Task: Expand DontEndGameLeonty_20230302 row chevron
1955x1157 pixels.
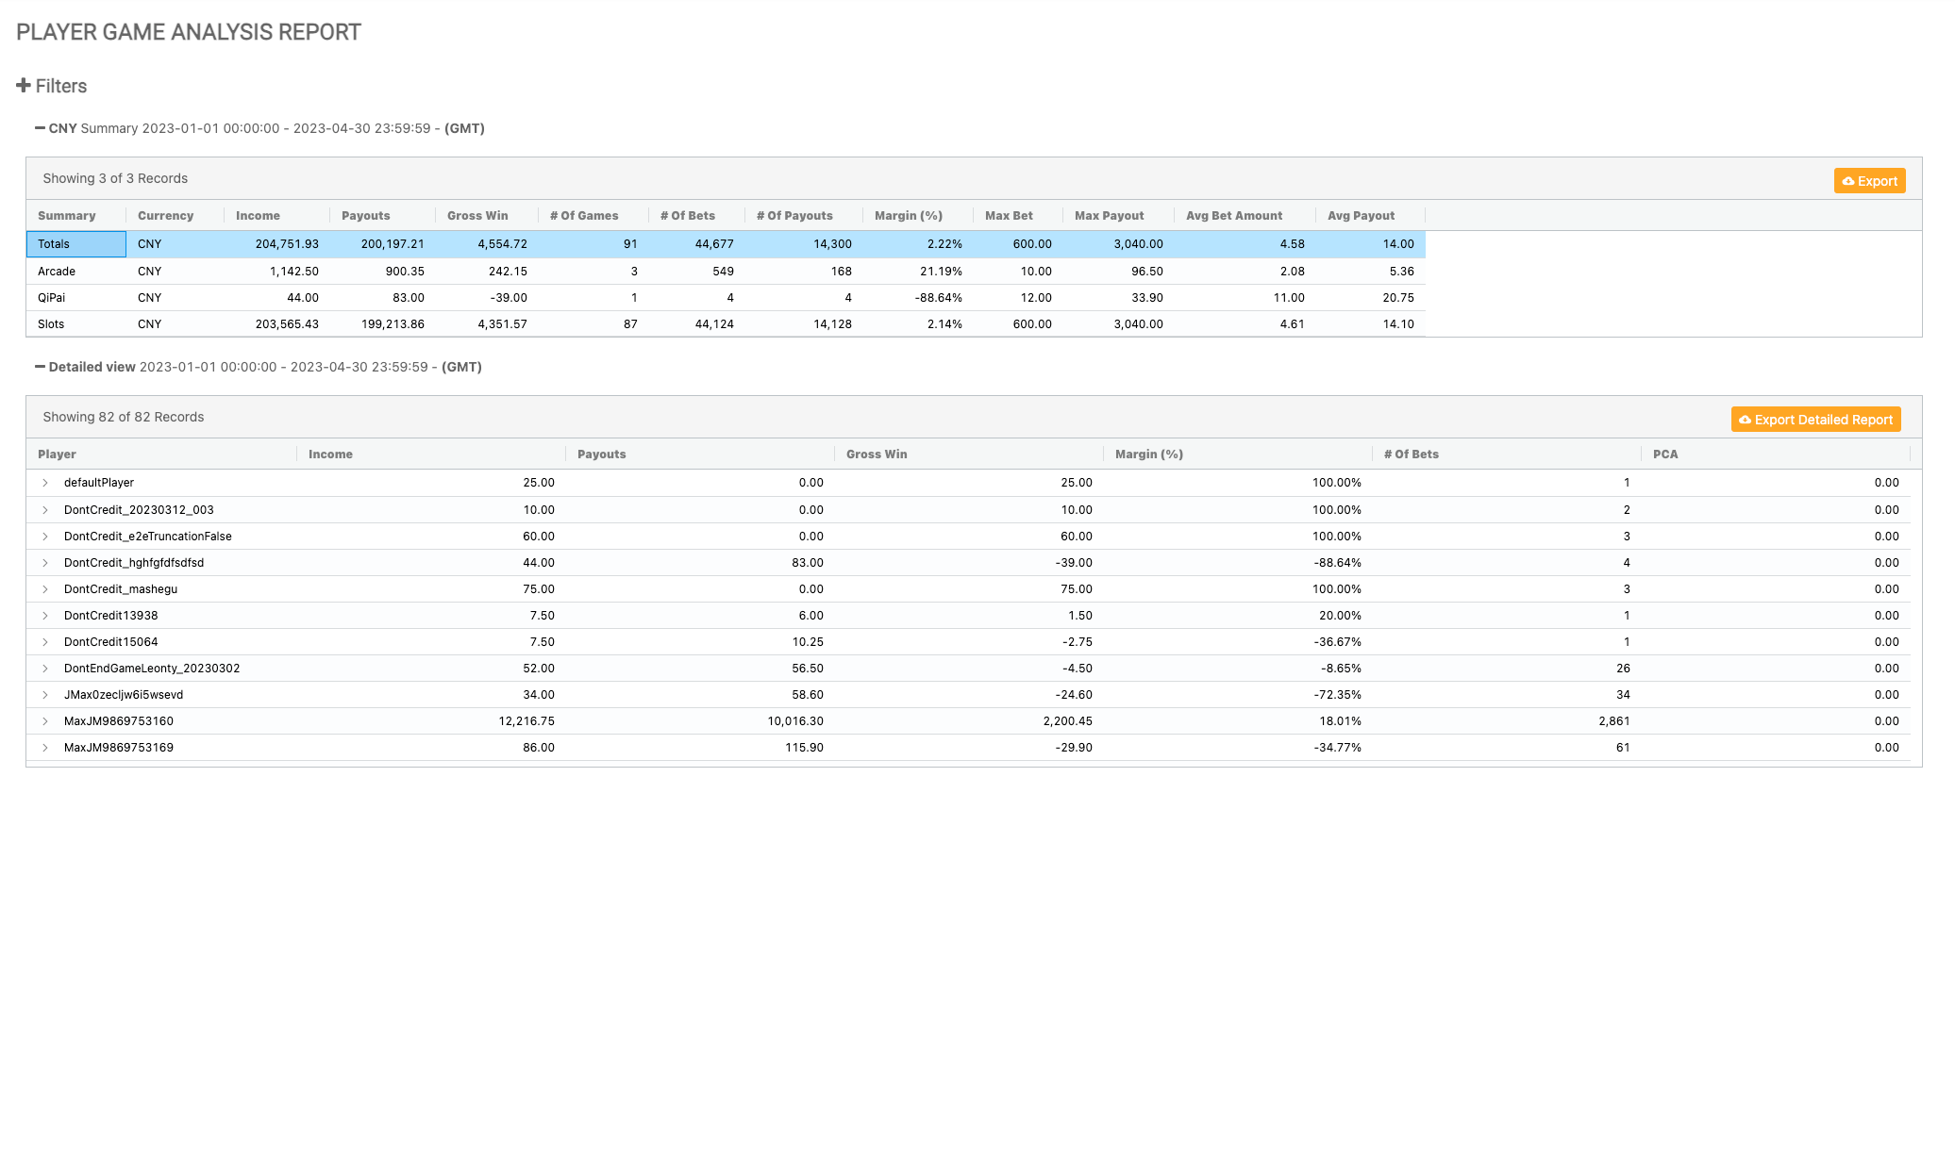Action: pos(44,669)
